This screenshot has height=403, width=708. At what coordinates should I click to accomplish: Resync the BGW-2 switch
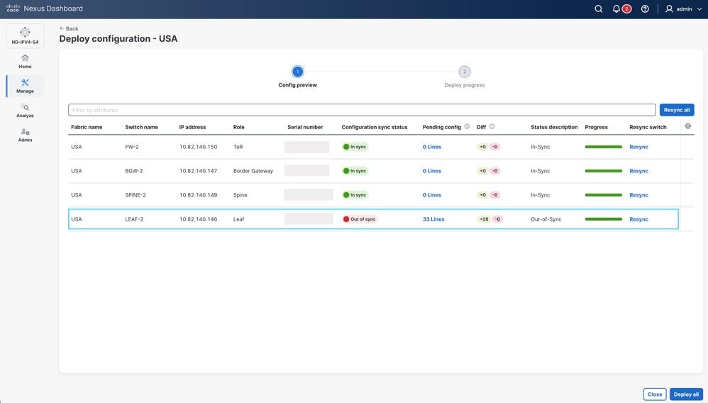pyautogui.click(x=638, y=171)
